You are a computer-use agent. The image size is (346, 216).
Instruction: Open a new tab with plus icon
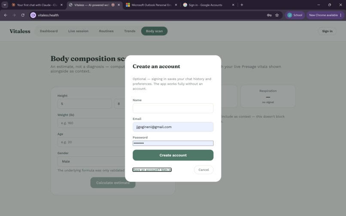(x=242, y=5)
